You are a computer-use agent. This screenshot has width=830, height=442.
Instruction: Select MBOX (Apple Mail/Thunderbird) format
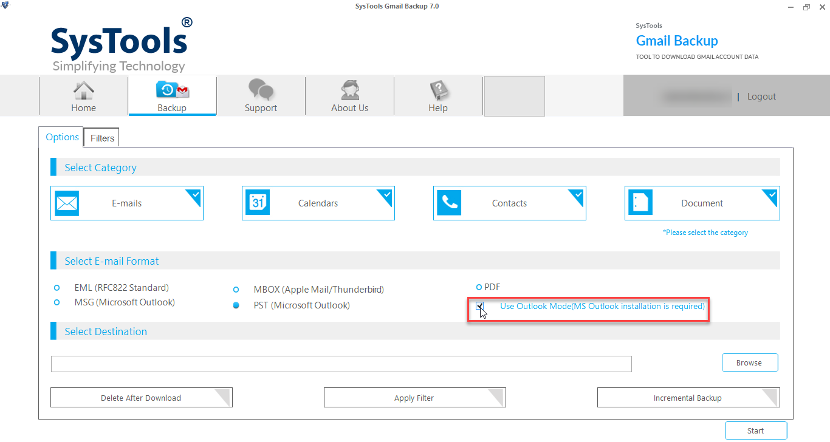pos(236,290)
